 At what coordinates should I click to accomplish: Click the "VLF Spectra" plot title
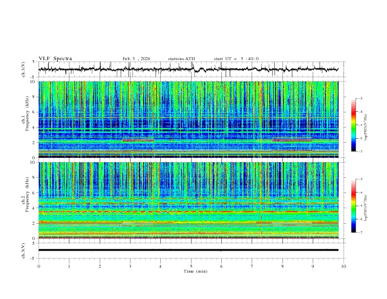click(x=55, y=59)
